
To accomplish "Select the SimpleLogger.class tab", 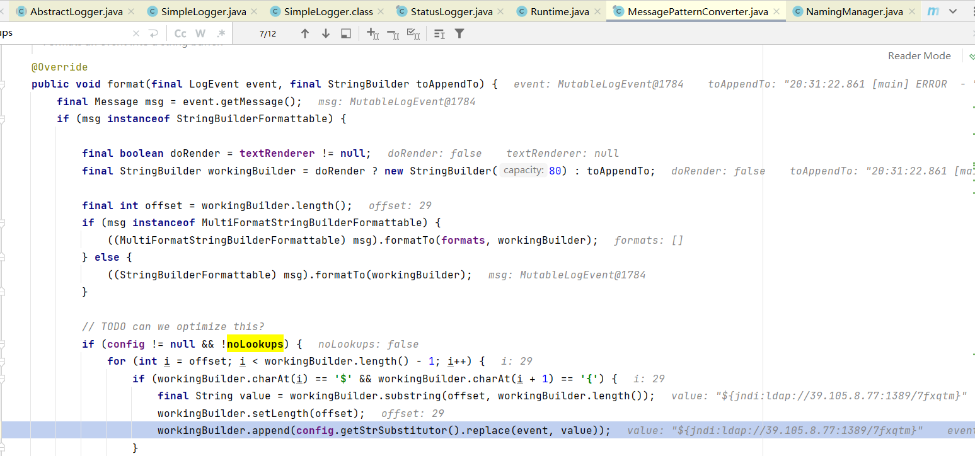I will click(x=328, y=11).
